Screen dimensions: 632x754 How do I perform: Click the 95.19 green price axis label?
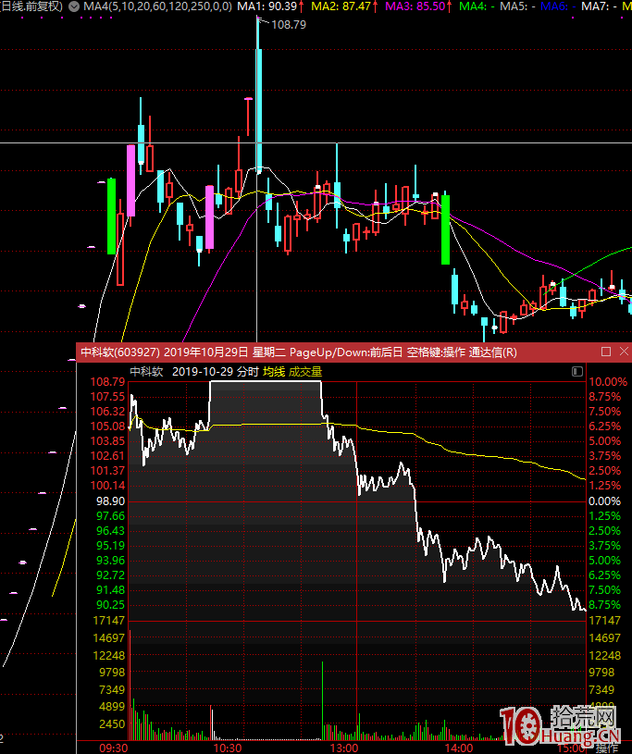pos(111,546)
